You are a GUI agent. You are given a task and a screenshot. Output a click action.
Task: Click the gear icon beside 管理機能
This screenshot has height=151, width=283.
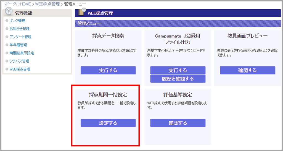[9, 11]
